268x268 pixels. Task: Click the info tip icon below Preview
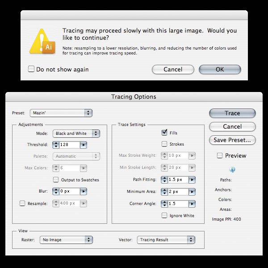coord(232,169)
